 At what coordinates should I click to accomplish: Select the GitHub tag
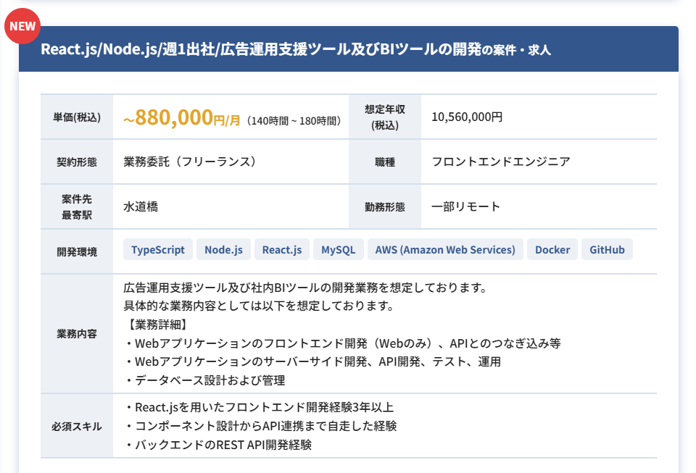point(607,250)
